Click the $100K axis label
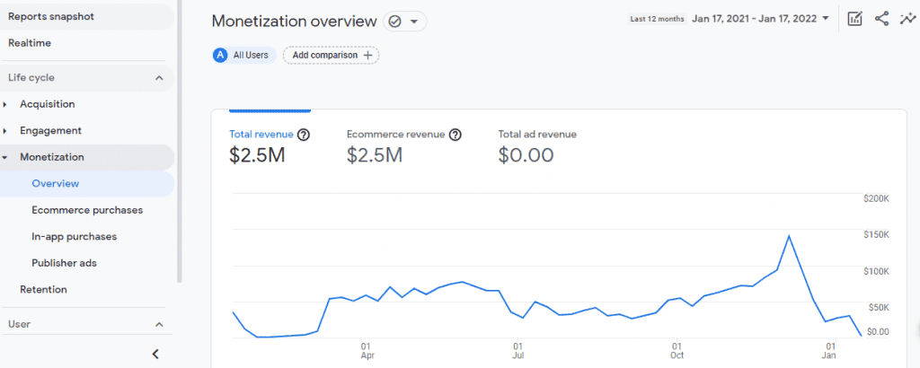Image resolution: width=920 pixels, height=368 pixels. pos(877,271)
